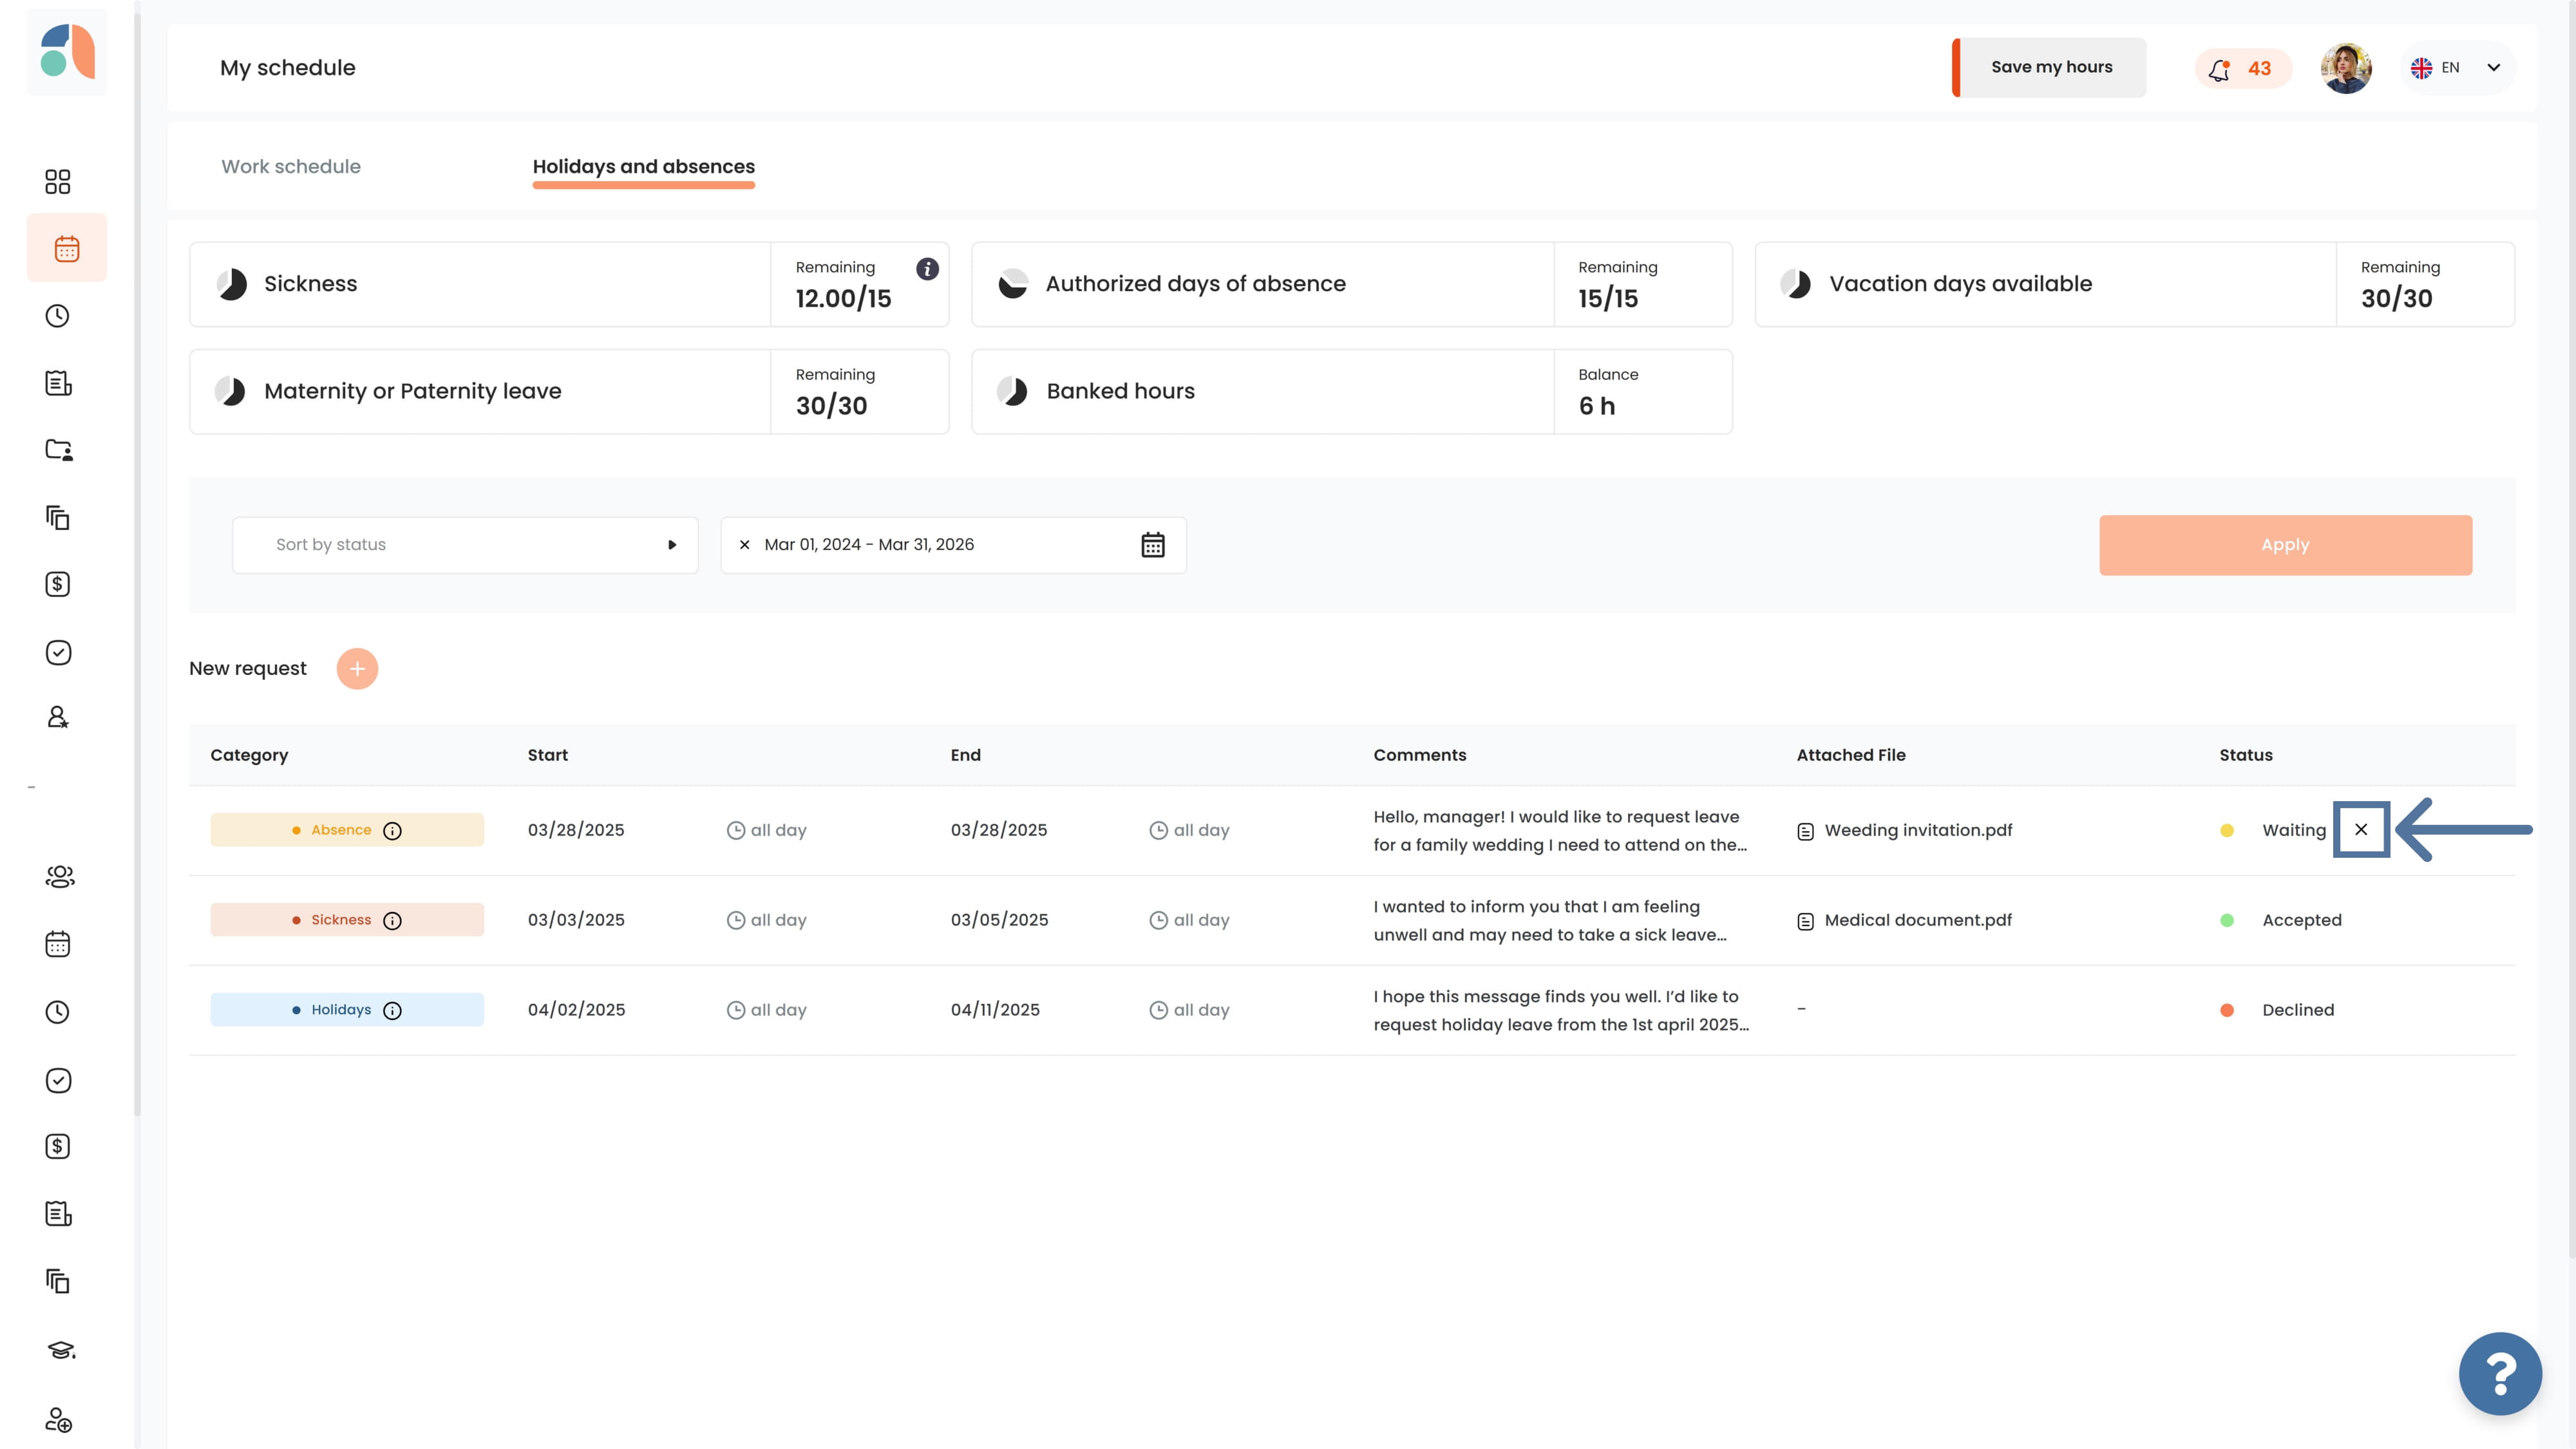Open the user profile avatar
This screenshot has width=2576, height=1449.
coord(2345,68)
